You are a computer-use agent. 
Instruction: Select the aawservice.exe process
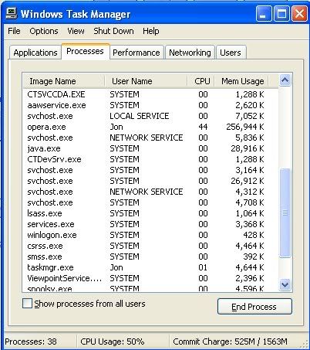pyautogui.click(x=150, y=105)
